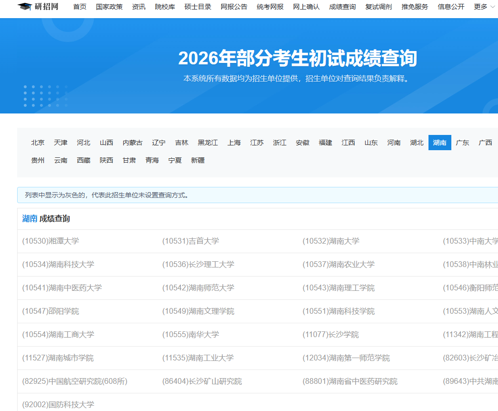Open (82925)中国航空研究院(608所) entry
This screenshot has height=411, width=498.
75,381
